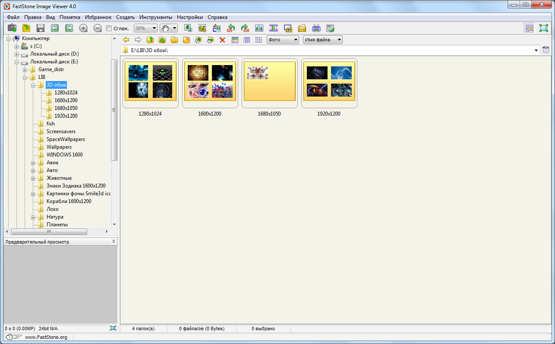The width and height of the screenshot is (555, 344).
Task: Switch to browser thumbnail layout icon
Action: (x=529, y=28)
